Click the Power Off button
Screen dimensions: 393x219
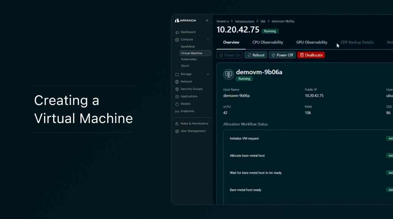282,55
